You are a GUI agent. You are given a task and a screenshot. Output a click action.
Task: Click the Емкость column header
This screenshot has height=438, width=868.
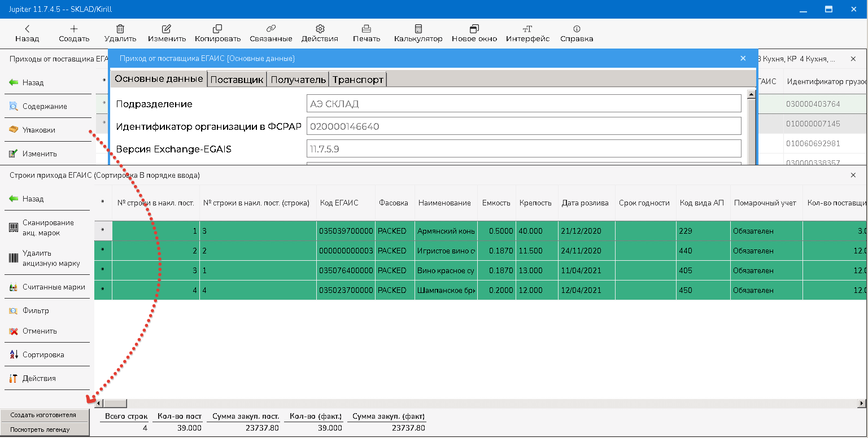tap(496, 203)
